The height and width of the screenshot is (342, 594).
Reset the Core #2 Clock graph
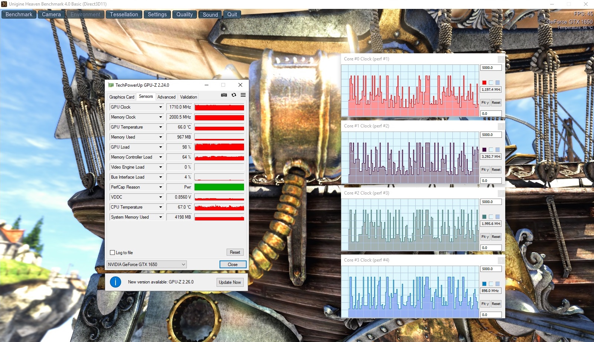click(496, 237)
